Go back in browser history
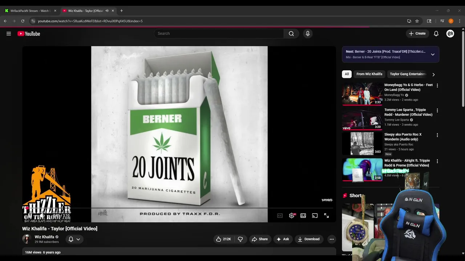 coord(5,21)
